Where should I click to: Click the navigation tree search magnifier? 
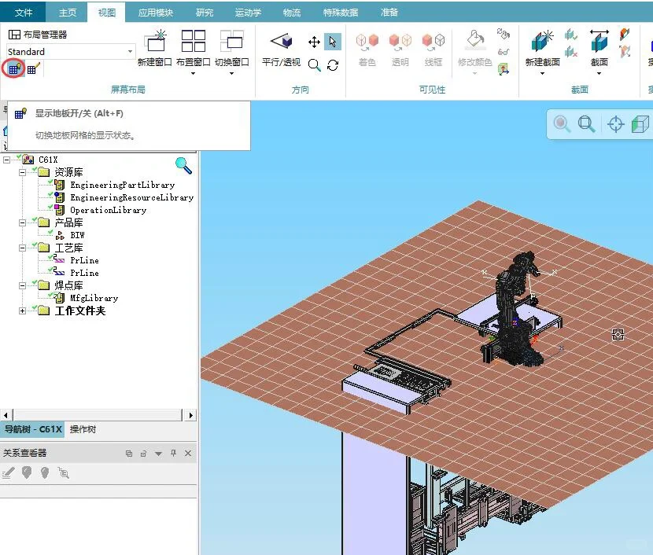coord(183,165)
